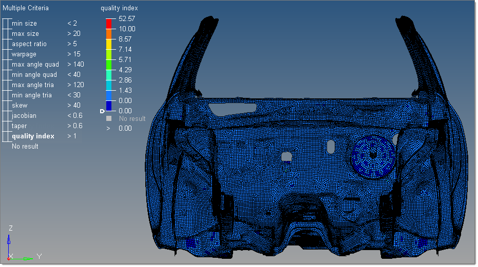Click the gray No result legend box
The width and height of the screenshot is (478, 267).
click(x=109, y=118)
